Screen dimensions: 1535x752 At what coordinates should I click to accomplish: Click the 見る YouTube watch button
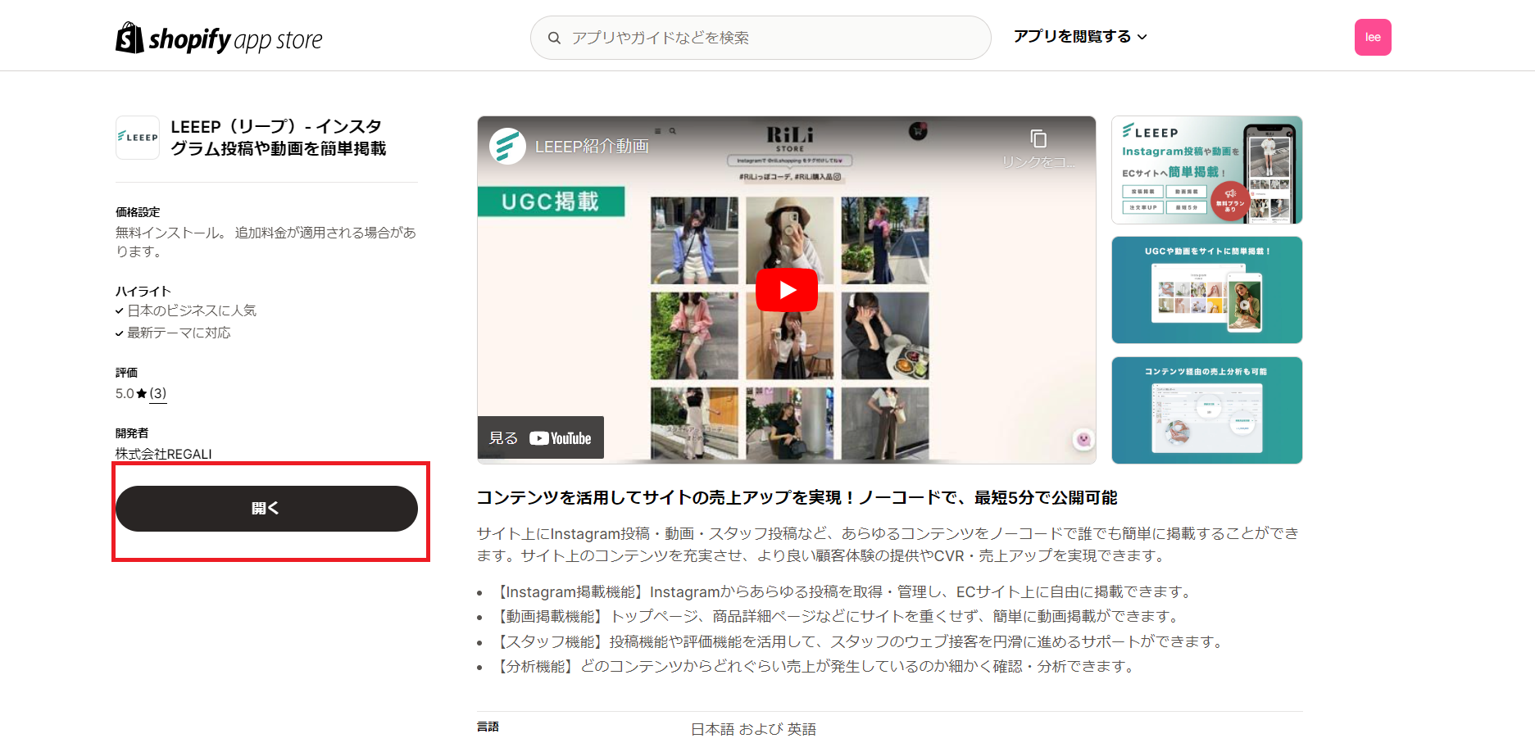541,437
